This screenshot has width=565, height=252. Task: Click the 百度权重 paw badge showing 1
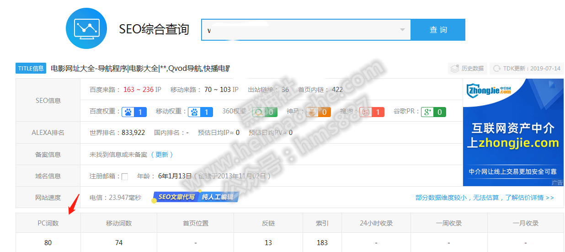[134, 112]
